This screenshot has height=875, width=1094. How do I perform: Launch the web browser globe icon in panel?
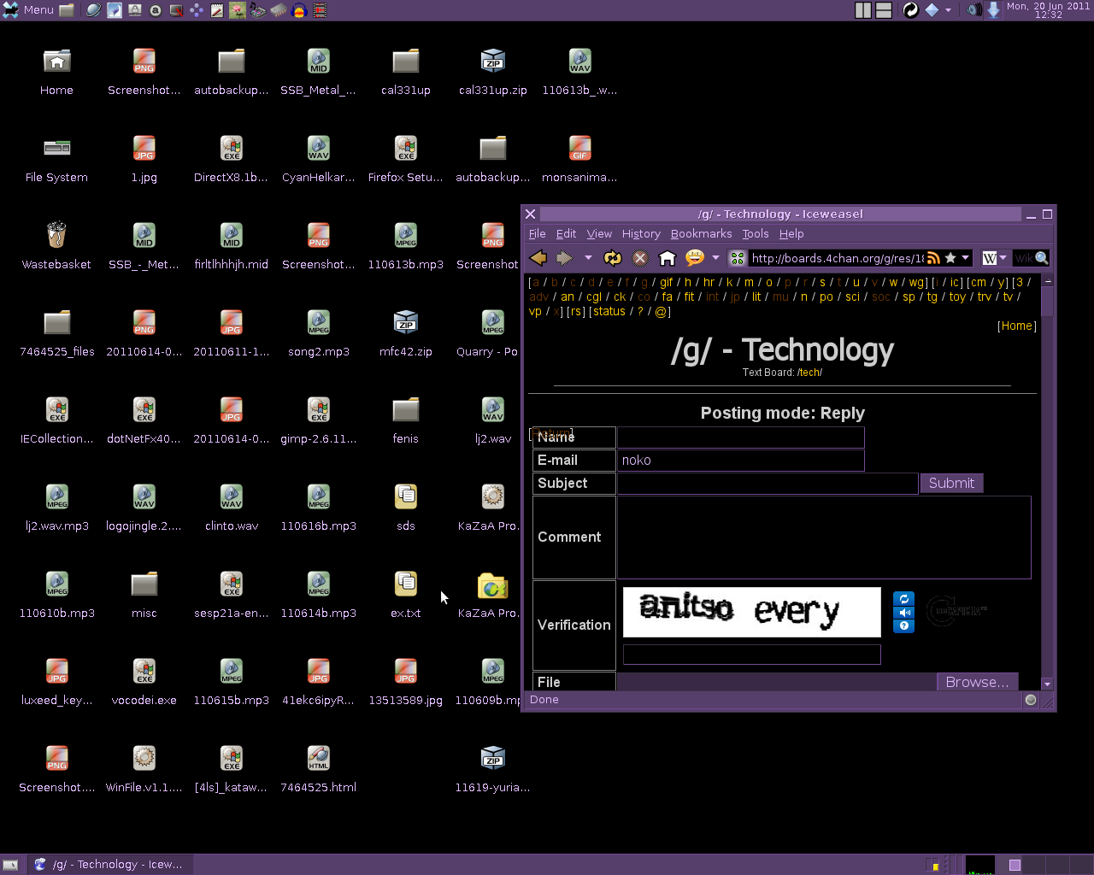93,10
